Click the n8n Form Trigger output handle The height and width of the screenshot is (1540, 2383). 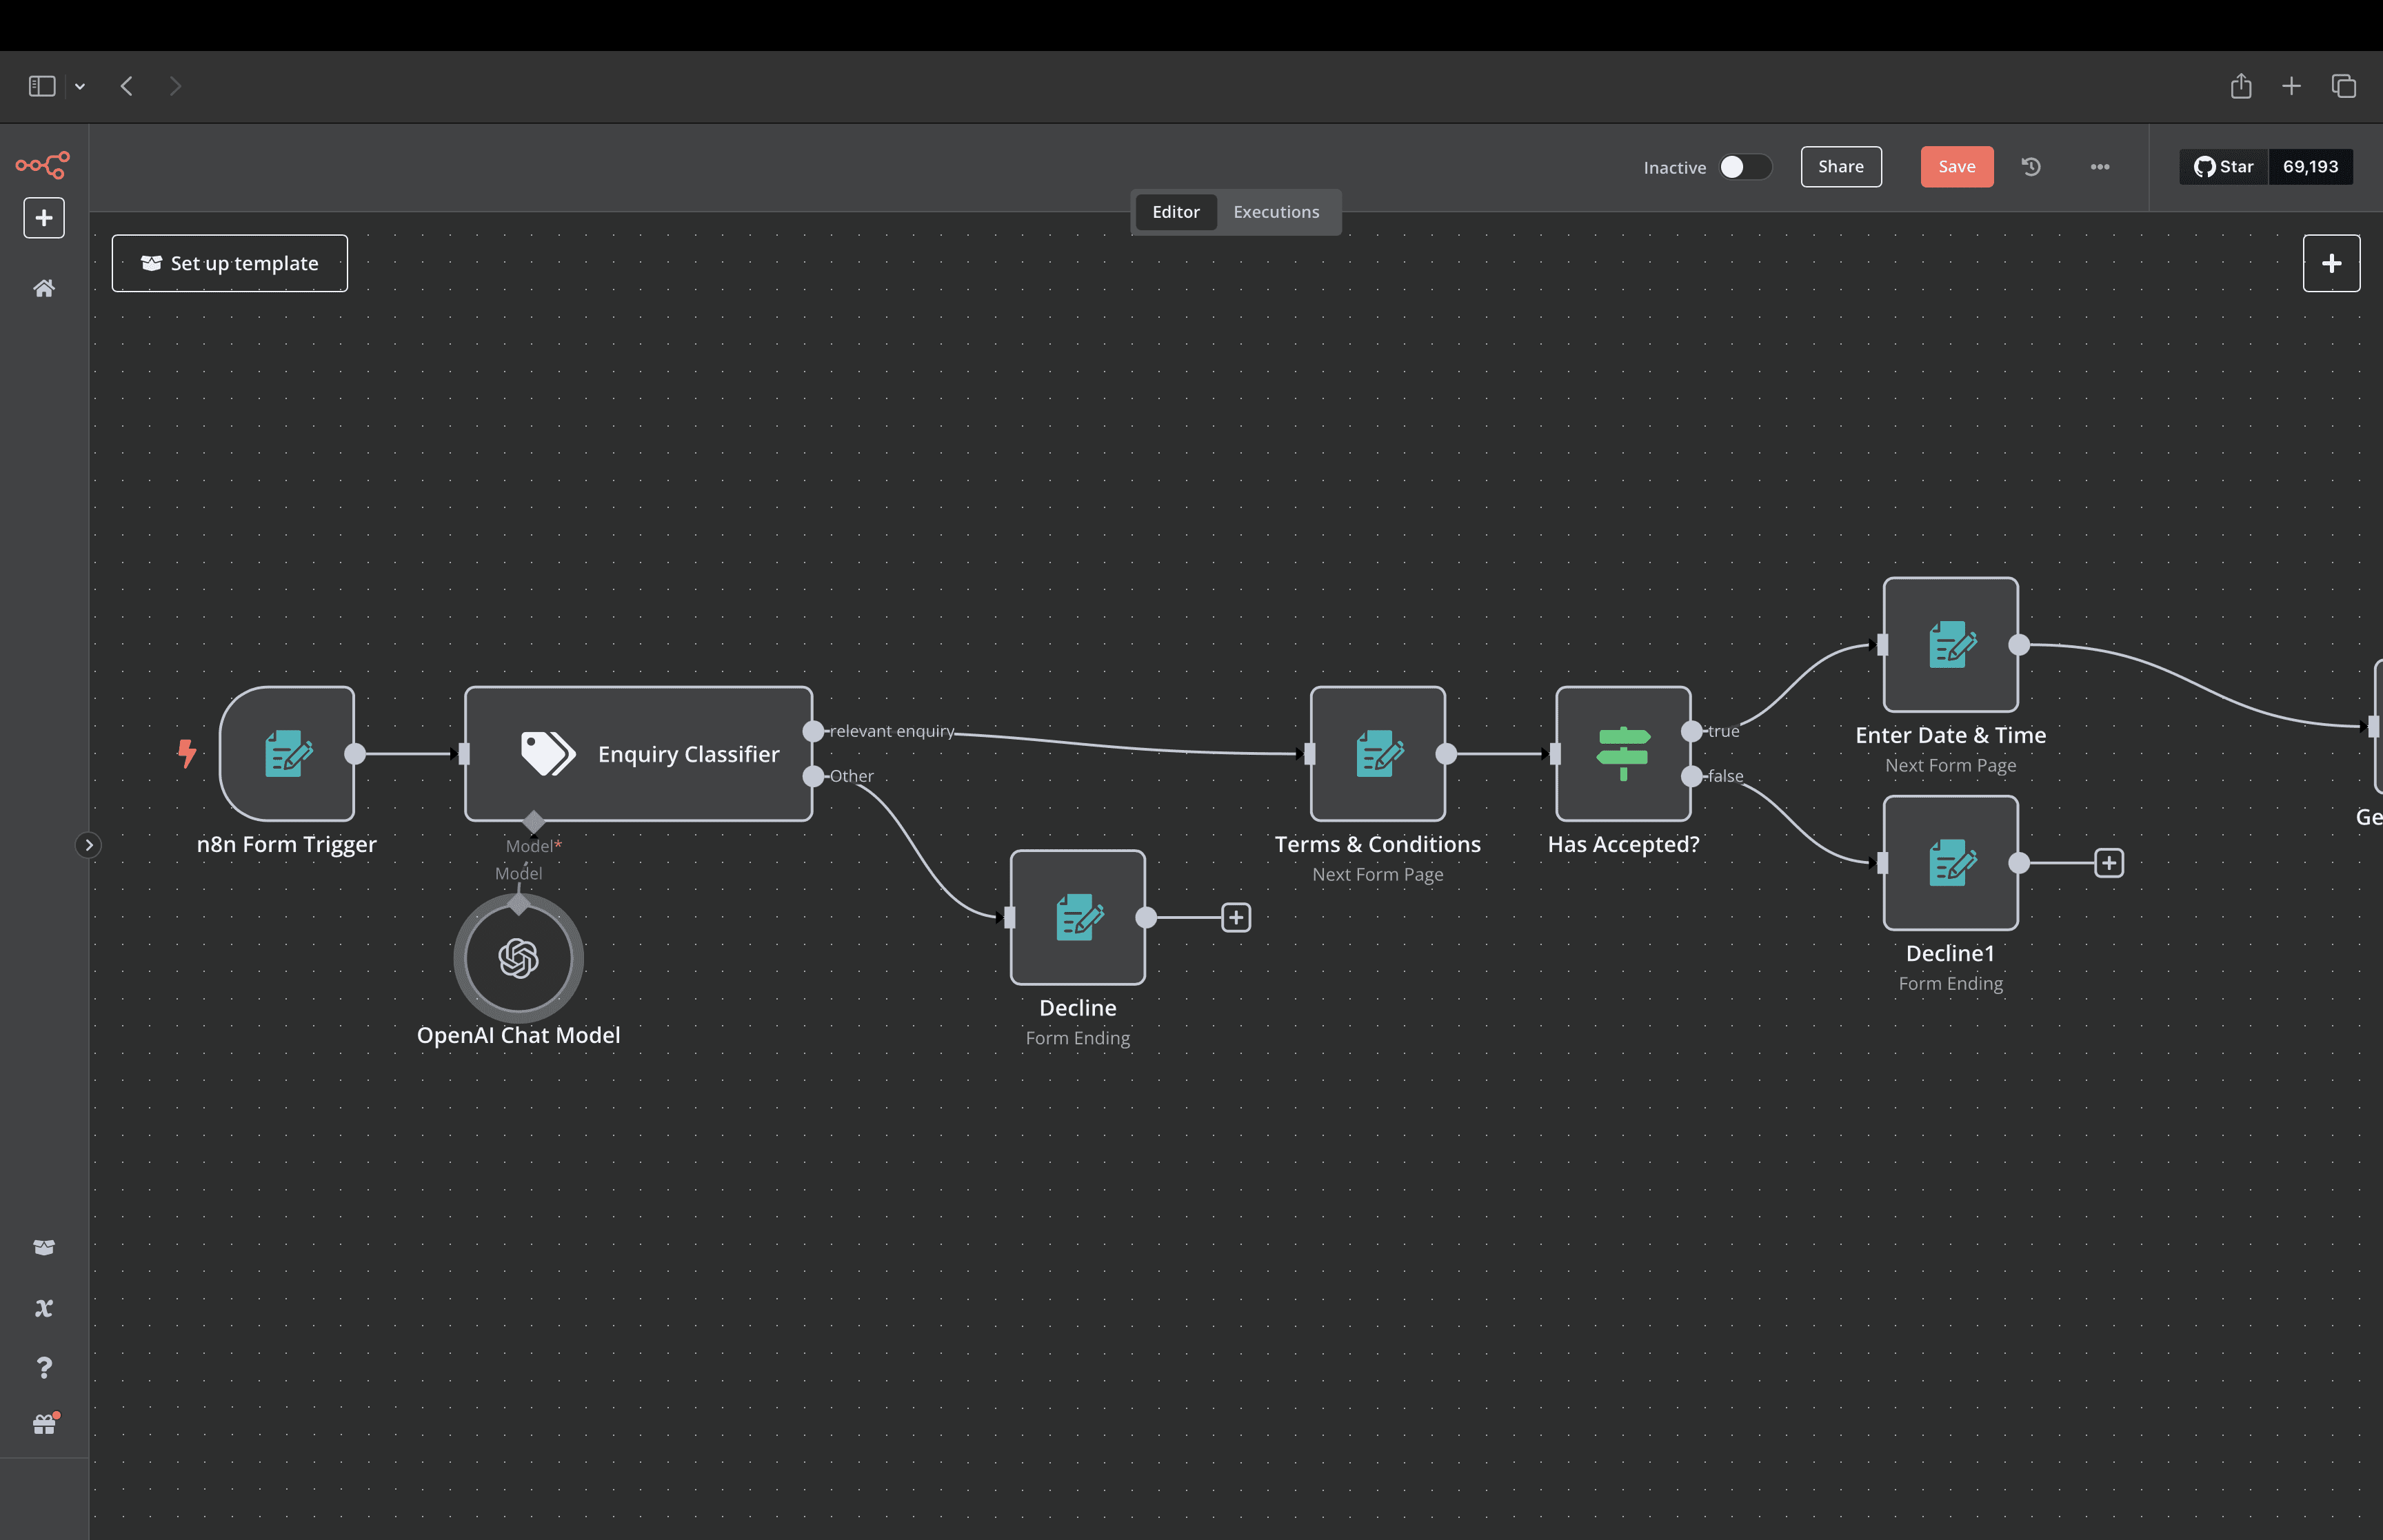[x=355, y=754]
